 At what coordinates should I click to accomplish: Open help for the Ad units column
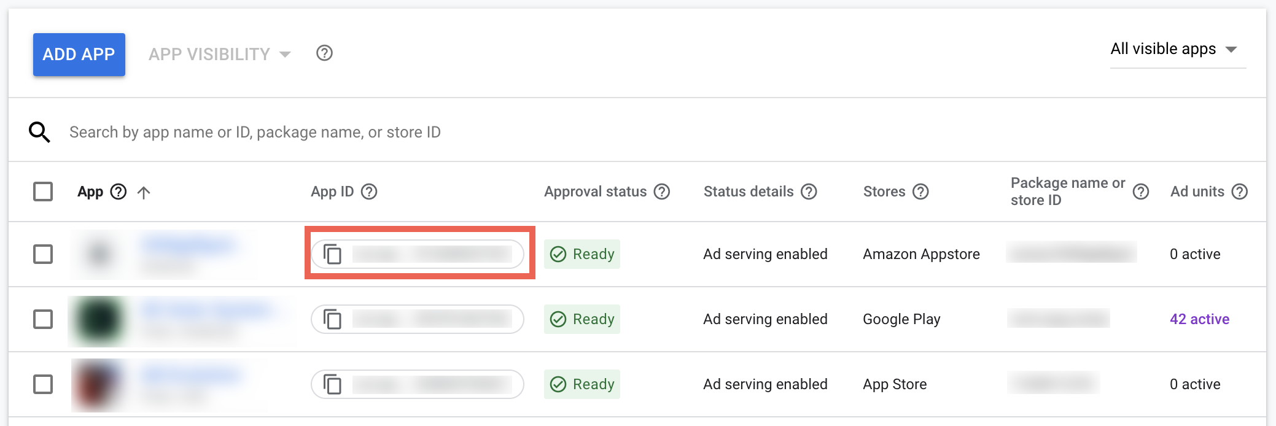coord(1240,192)
